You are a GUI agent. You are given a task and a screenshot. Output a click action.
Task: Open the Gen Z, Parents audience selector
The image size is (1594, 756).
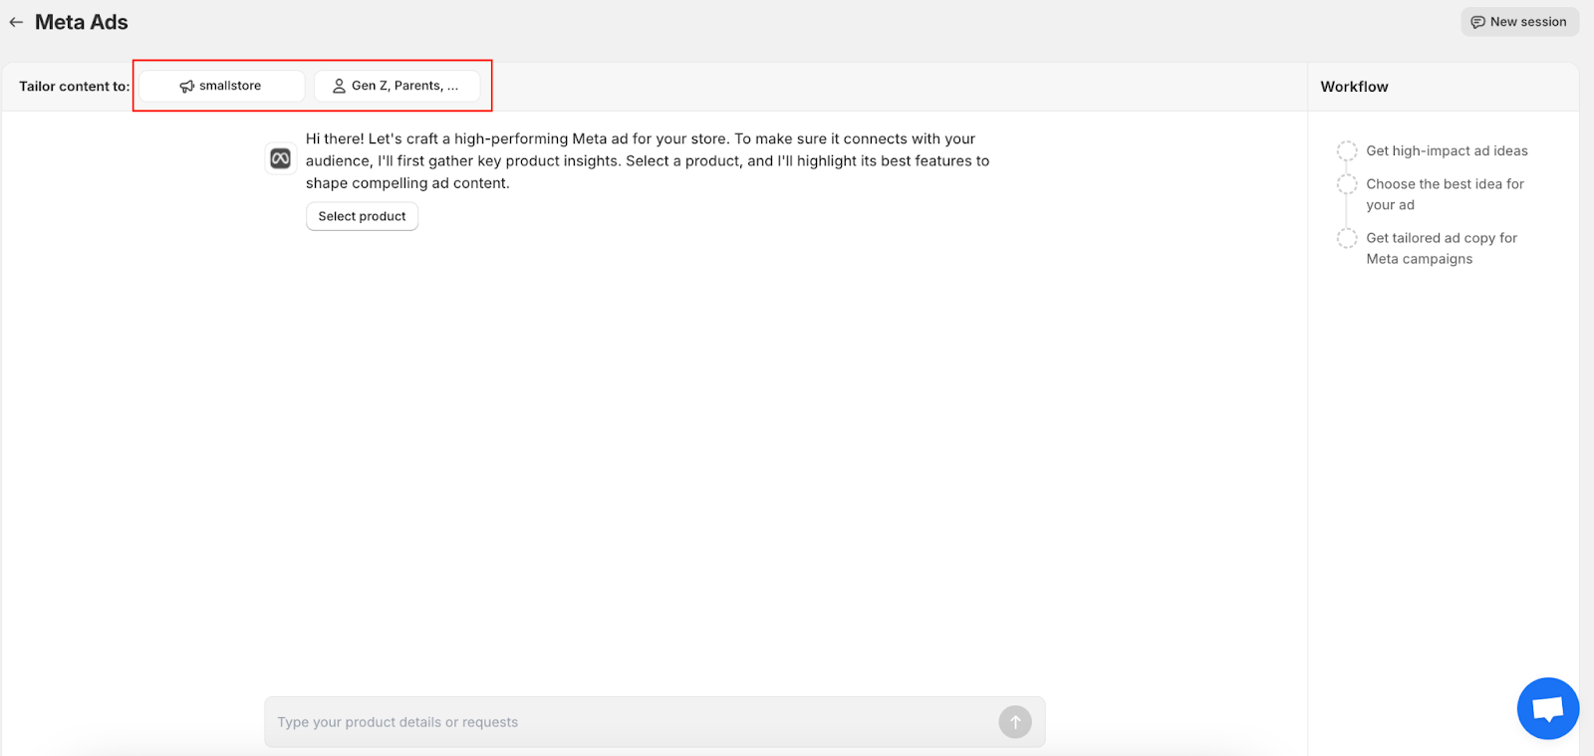coord(397,86)
